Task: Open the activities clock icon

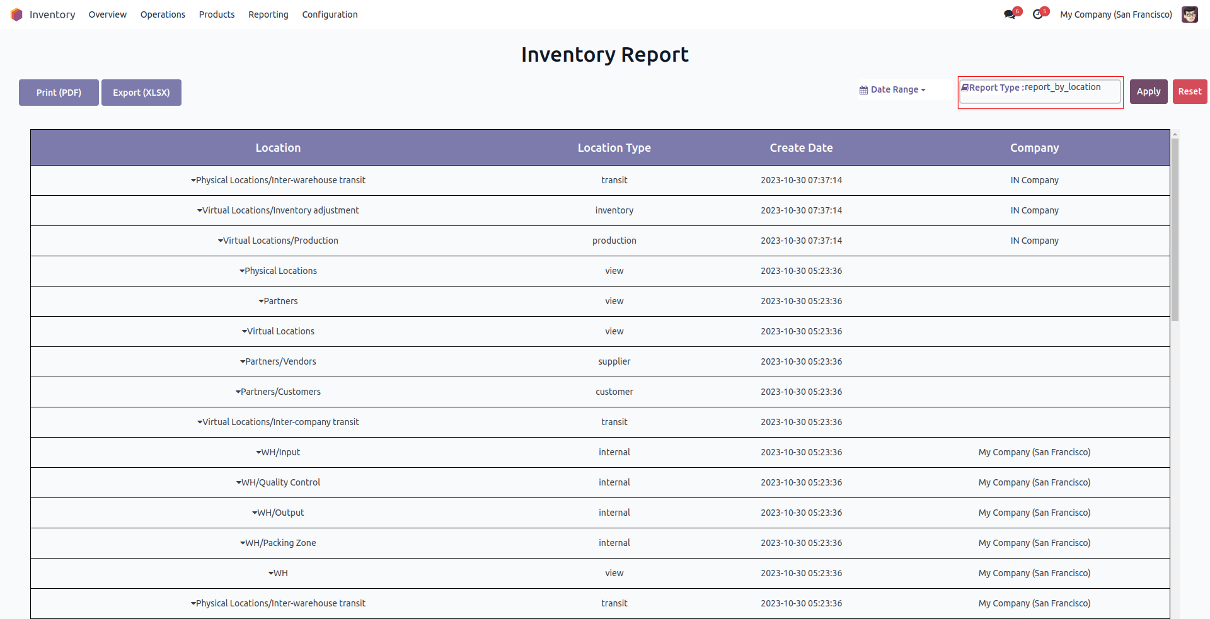Action: click(1037, 14)
